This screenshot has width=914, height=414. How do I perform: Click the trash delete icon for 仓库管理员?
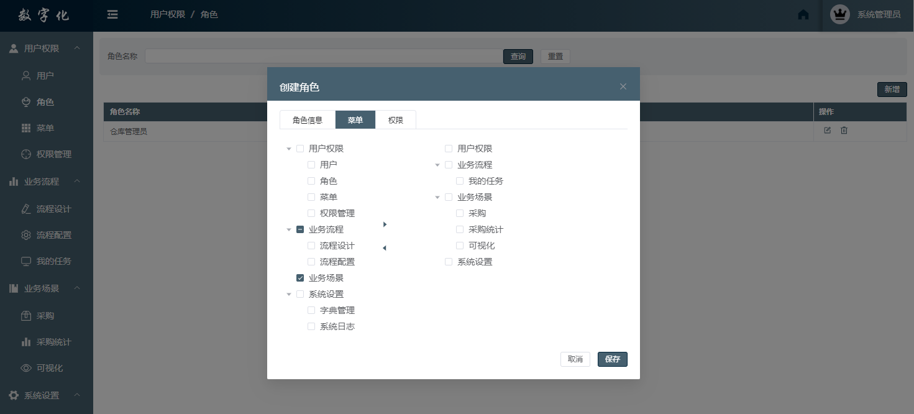pyautogui.click(x=844, y=131)
